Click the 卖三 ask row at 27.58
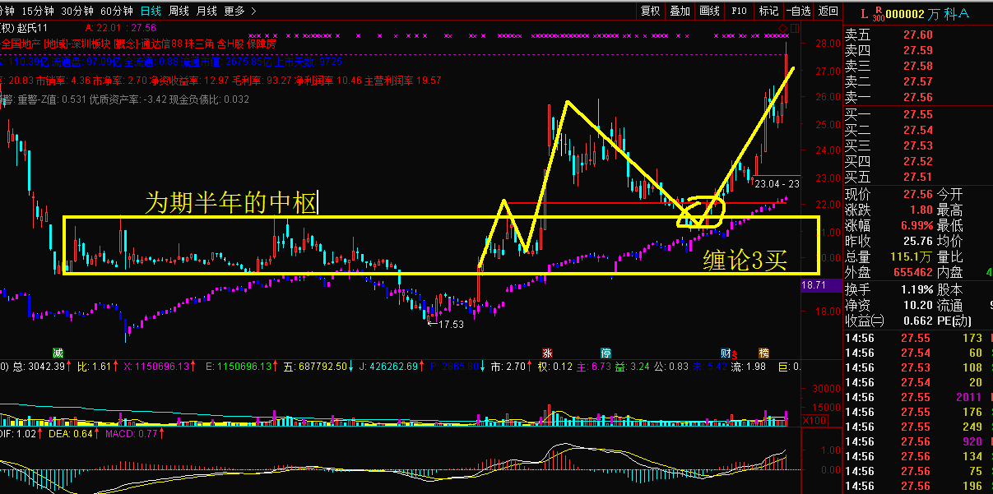This screenshot has width=993, height=494. [919, 66]
